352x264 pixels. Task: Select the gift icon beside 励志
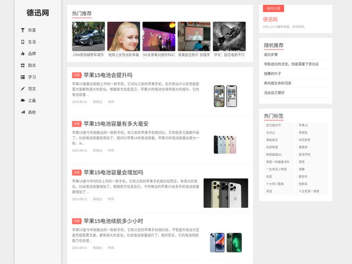(22, 66)
